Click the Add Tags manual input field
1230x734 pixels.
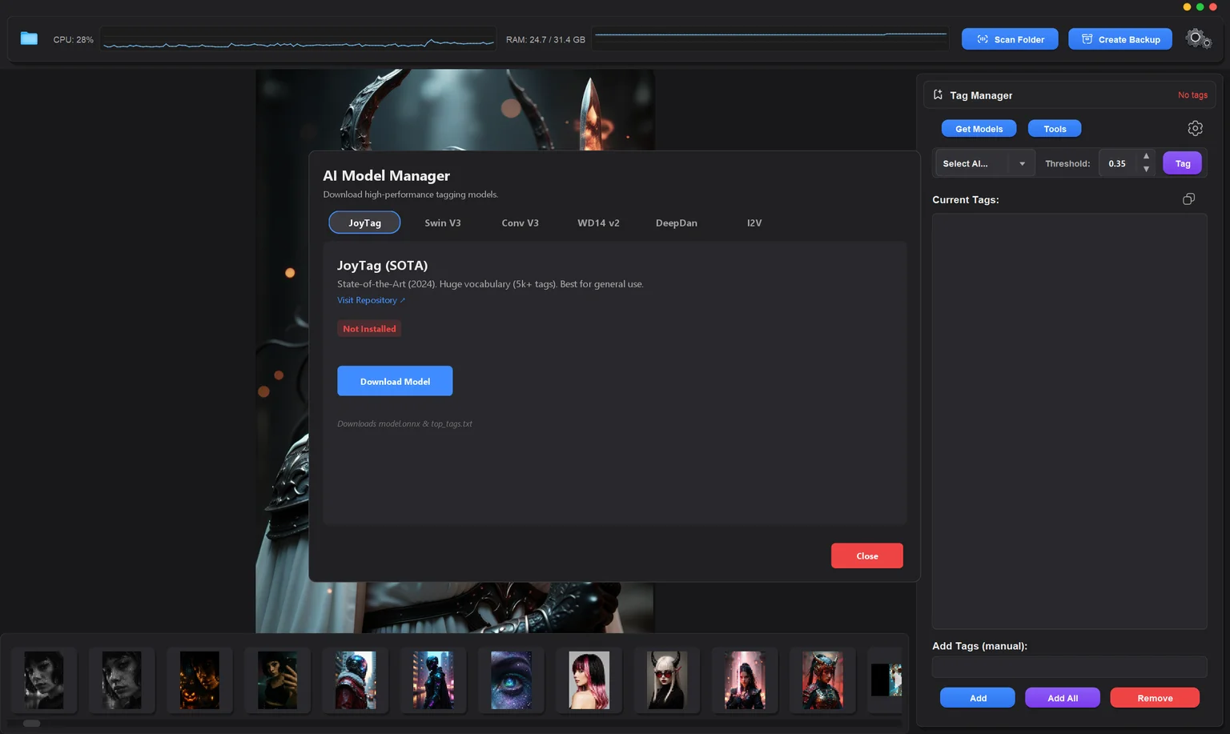point(1069,667)
